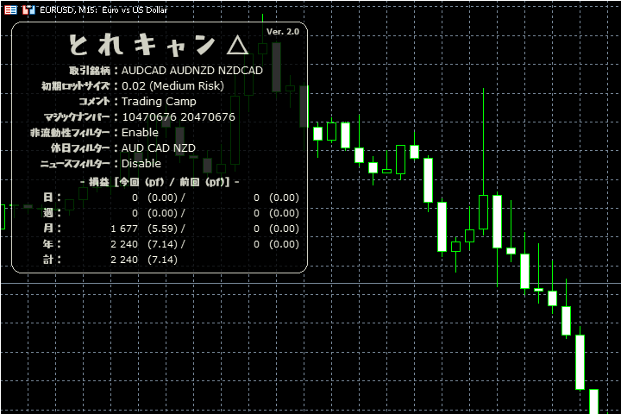This screenshot has width=621, height=414.
Task: Select '(7.14)' in the 年 row
Action: [x=162, y=244]
